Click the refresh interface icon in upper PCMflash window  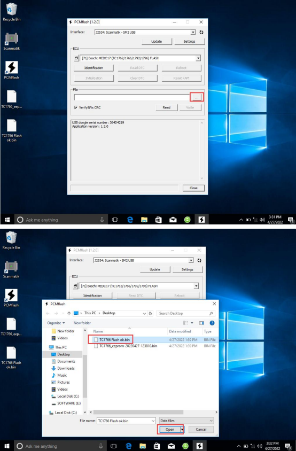pyautogui.click(x=201, y=32)
